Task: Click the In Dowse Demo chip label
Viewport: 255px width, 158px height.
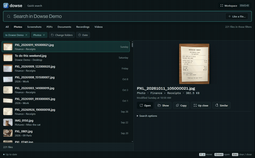Action: [14, 35]
